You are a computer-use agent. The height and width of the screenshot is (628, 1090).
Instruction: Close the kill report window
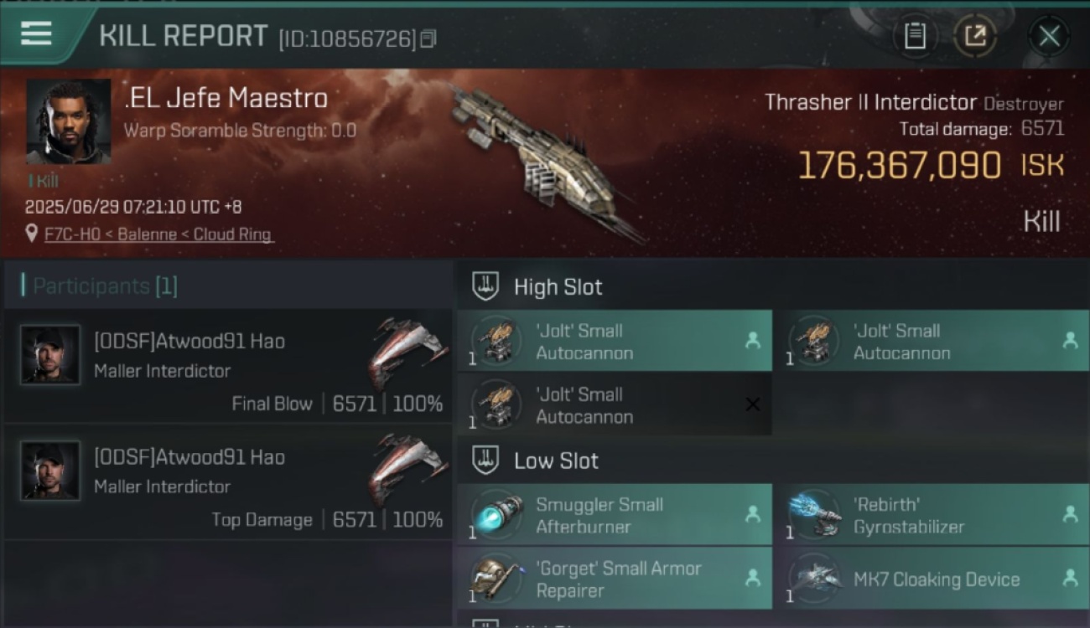(x=1049, y=36)
